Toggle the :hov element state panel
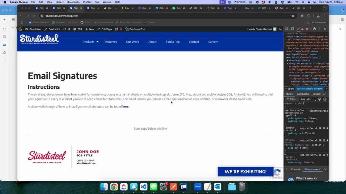This screenshot has width=346, height=194. 303,99
